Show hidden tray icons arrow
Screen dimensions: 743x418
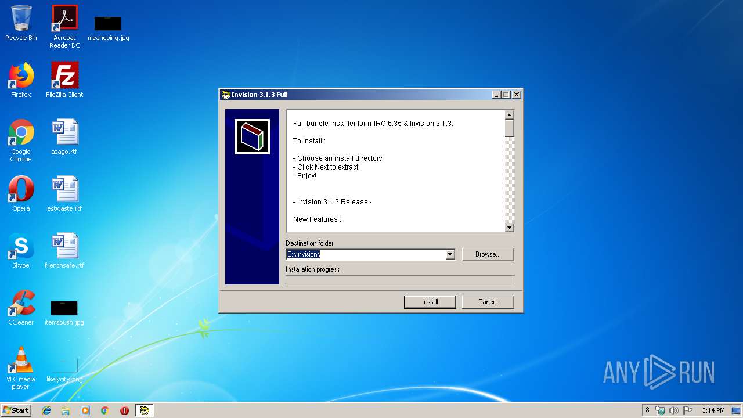click(648, 410)
